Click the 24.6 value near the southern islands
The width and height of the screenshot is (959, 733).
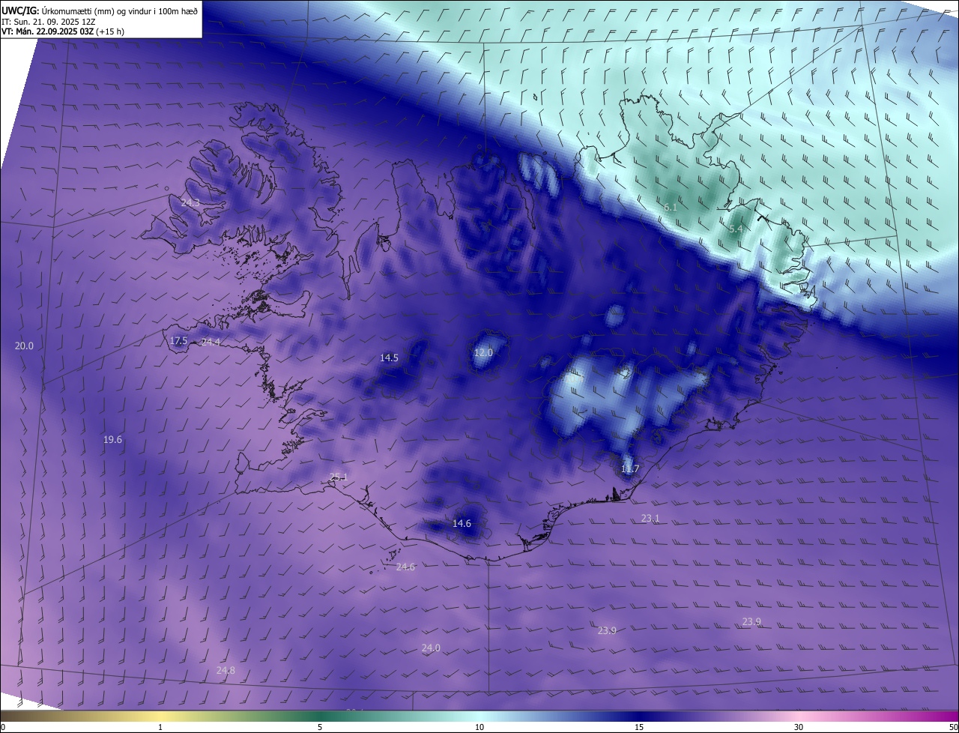405,567
